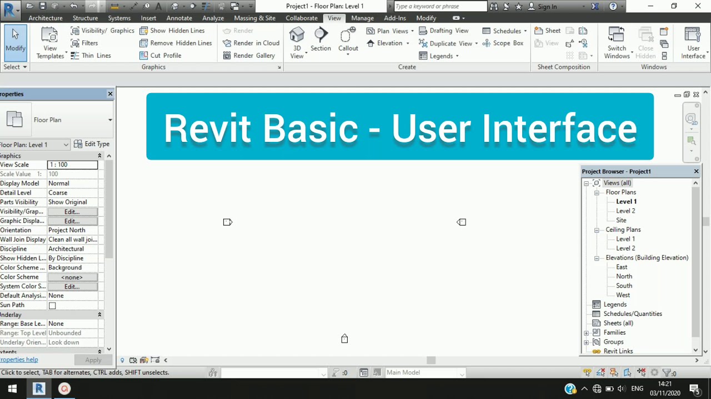Open the Collaborate tab

click(x=302, y=18)
